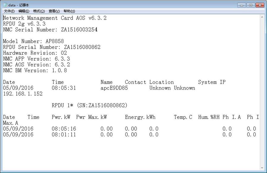Open the 帮助 (Help) menu
Screen dimensions: 267x173
click(69, 11)
